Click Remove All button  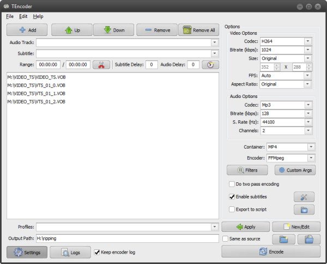198,30
